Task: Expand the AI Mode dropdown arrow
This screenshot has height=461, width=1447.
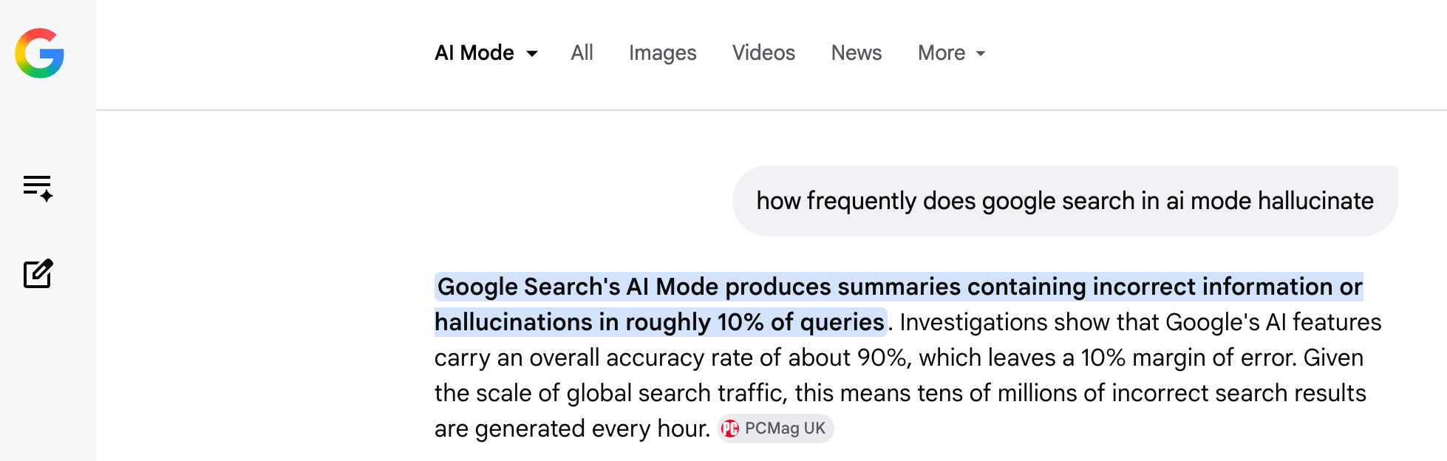Action: tap(532, 53)
